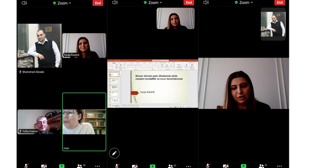Select Tofiq Imanov's video tile

39,122
